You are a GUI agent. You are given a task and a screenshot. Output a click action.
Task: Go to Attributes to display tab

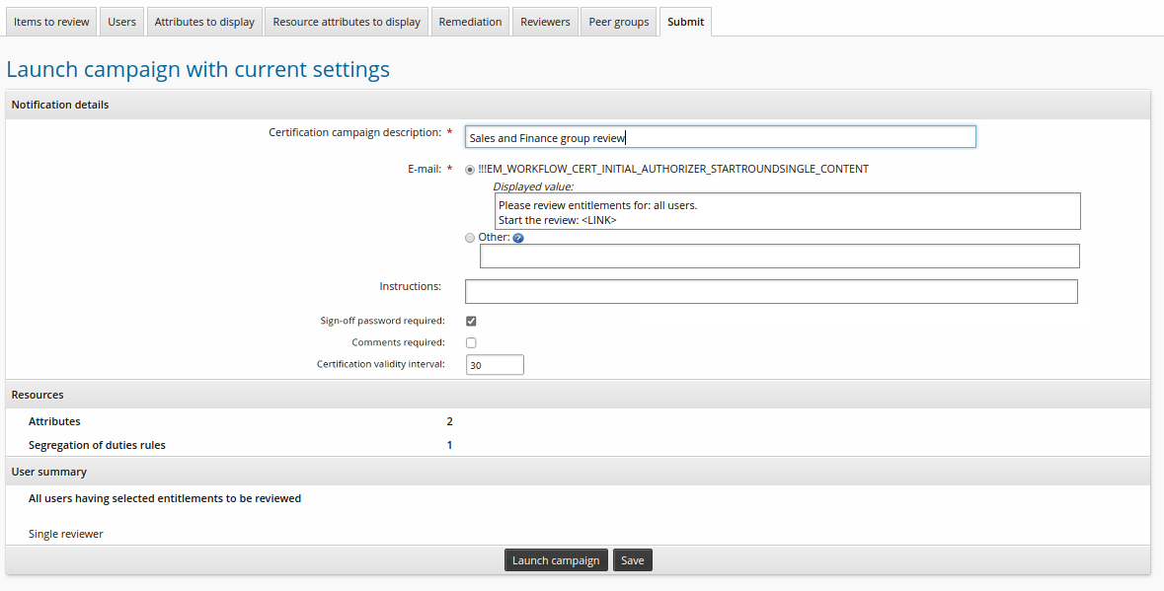204,22
